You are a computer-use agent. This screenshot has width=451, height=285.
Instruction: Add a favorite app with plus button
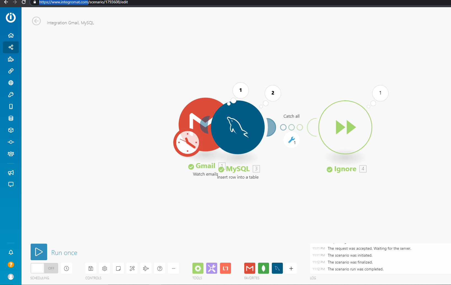pos(291,268)
